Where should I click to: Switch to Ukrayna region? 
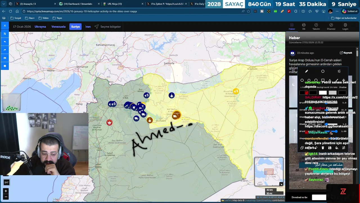40,27
